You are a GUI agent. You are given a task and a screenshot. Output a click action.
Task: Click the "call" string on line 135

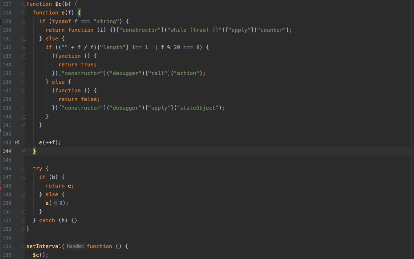(x=157, y=73)
